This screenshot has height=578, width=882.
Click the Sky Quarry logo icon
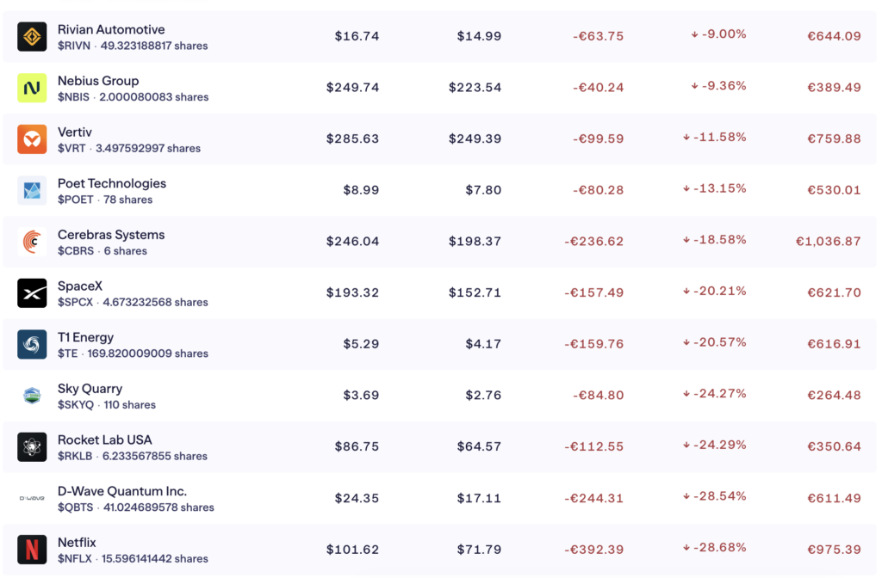click(x=32, y=396)
